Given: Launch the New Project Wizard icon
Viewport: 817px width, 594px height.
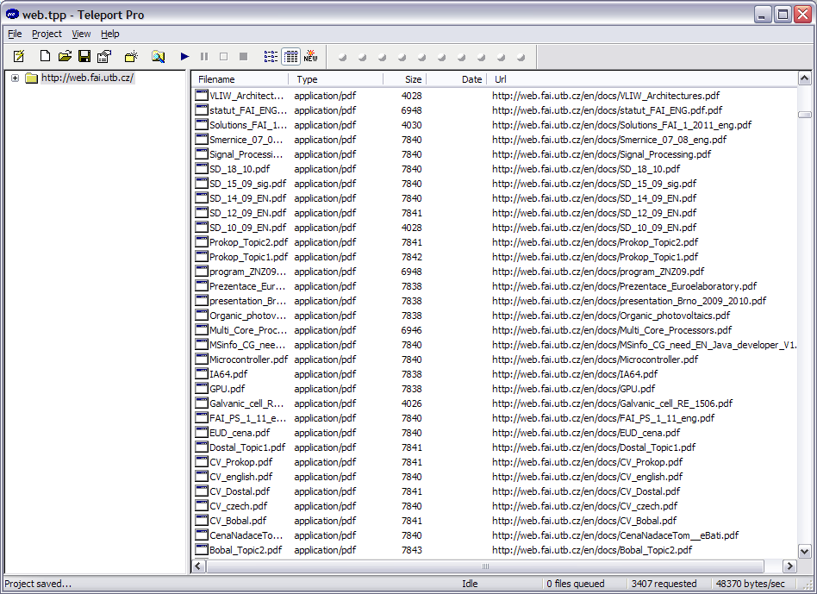Looking at the screenshot, I should (19, 56).
